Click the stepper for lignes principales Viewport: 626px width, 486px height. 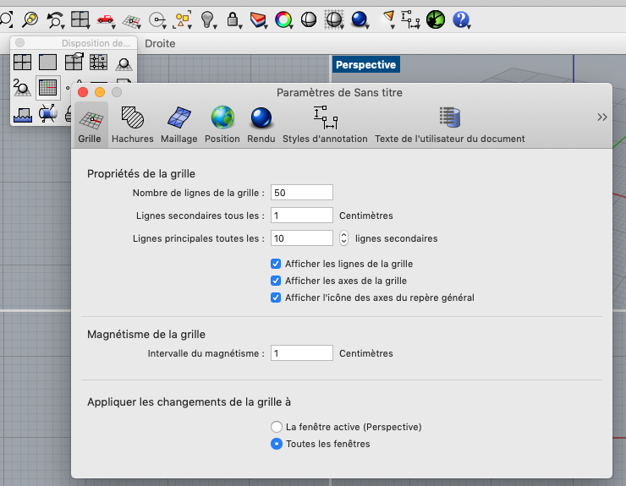pos(344,238)
